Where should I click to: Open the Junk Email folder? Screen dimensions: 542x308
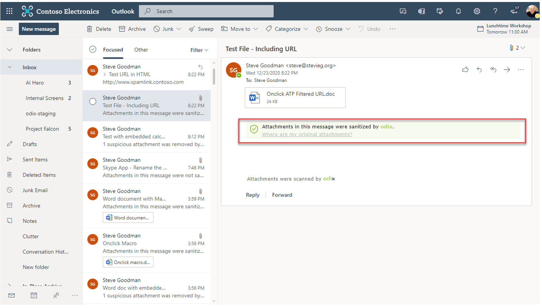pyautogui.click(x=41, y=190)
